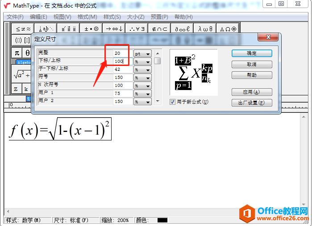Image resolution: width=312 pixels, height=226 pixels.
Task: Open the 大小(Z) menu
Action: pos(136,17)
